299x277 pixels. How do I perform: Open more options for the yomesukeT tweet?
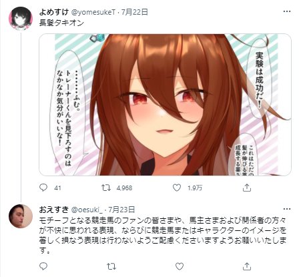point(287,11)
